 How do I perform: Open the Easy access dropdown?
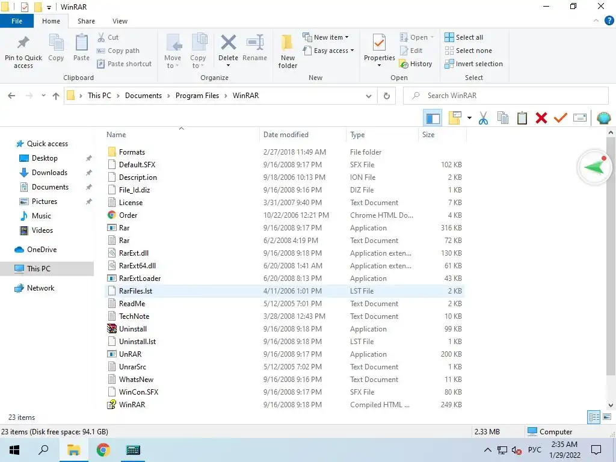tap(328, 51)
